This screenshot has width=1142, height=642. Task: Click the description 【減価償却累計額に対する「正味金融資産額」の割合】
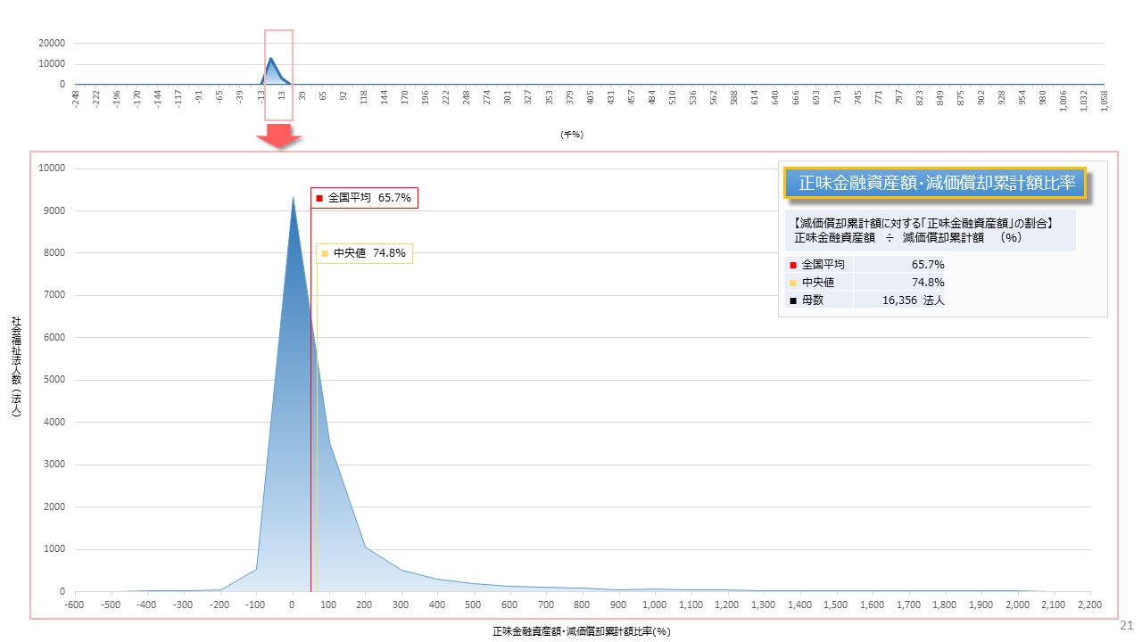924,223
